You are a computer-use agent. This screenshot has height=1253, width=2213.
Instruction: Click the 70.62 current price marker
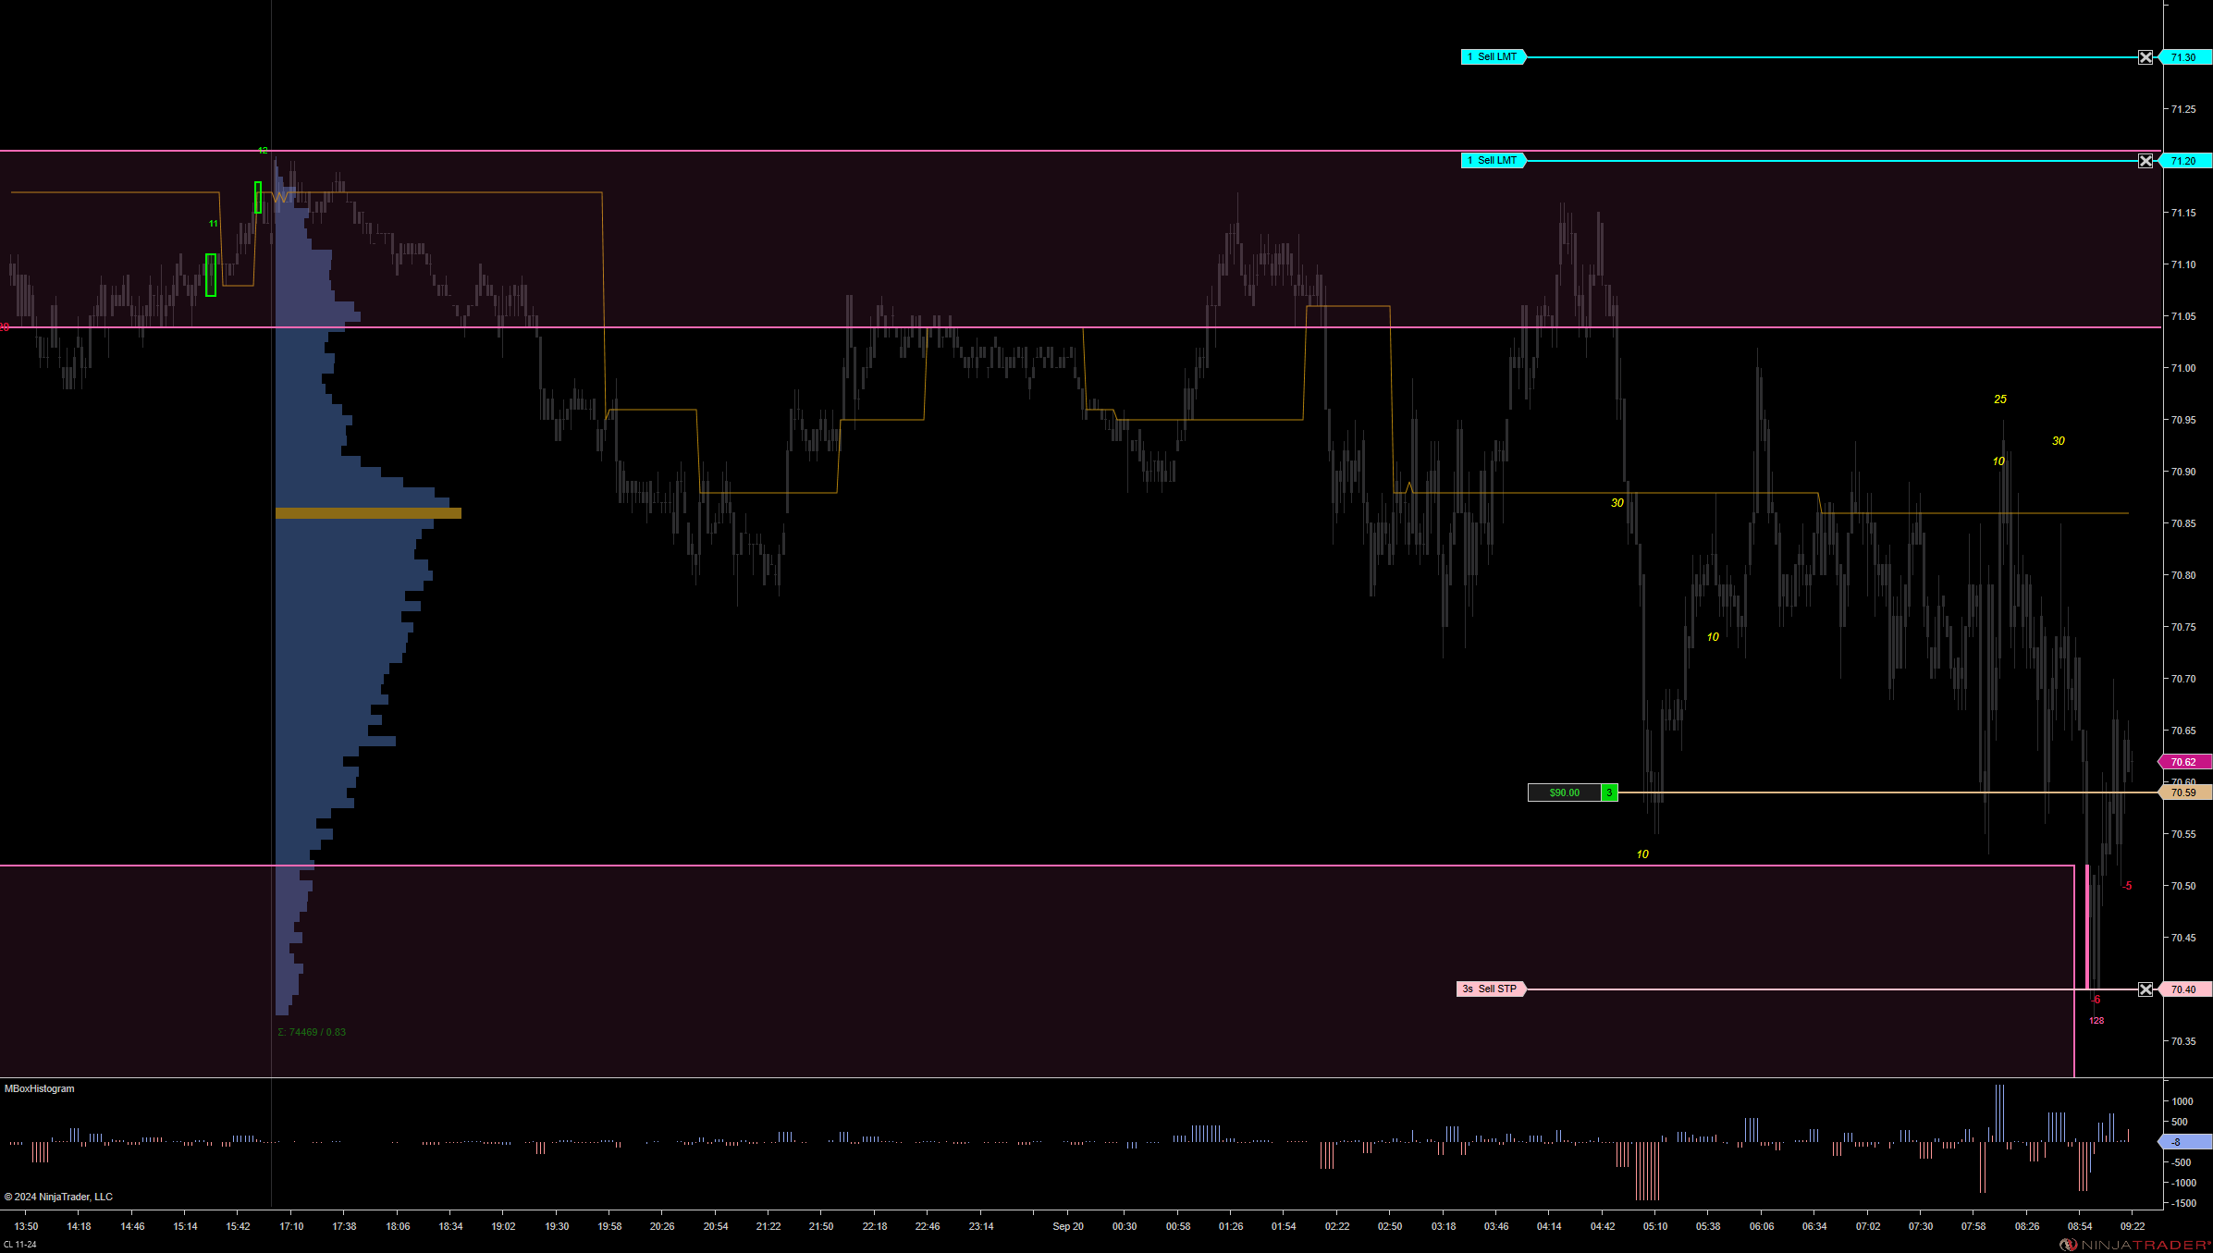pos(2184,762)
